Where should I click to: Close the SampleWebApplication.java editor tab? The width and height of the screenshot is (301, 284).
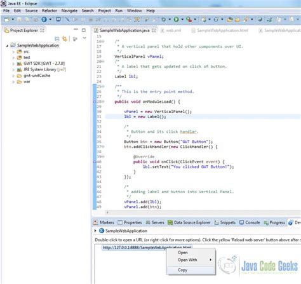click(154, 30)
